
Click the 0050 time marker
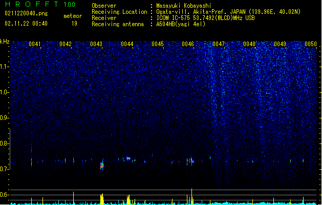click(x=311, y=44)
